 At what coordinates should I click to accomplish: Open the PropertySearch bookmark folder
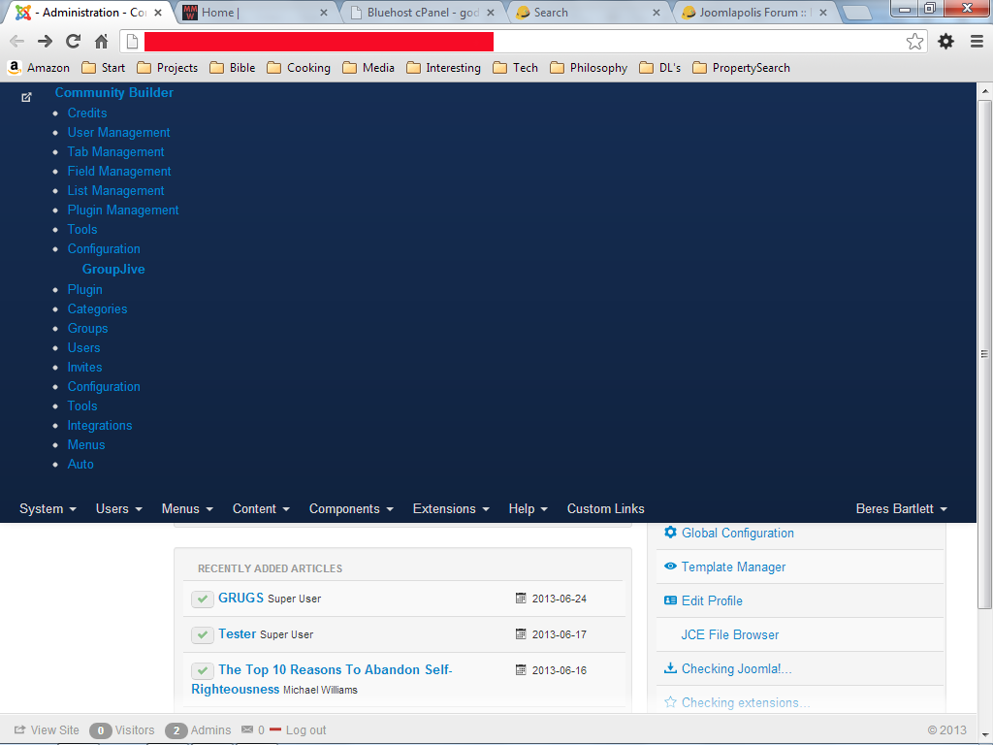click(742, 68)
